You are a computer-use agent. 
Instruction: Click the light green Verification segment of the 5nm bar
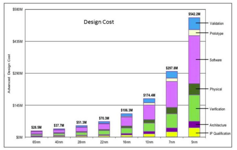(x=194, y=108)
